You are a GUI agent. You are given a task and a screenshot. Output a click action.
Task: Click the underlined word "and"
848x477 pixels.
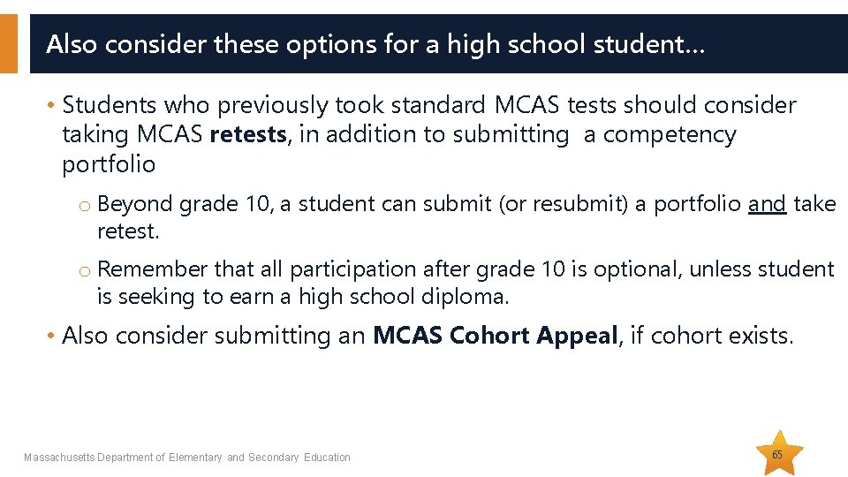[767, 204]
